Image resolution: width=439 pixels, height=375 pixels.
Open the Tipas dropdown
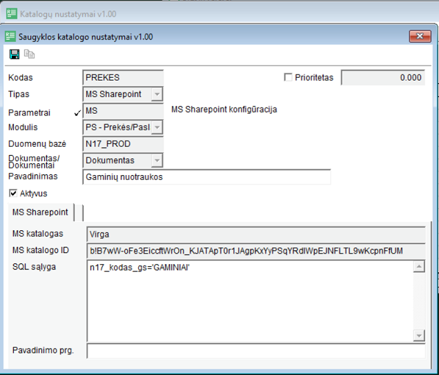click(157, 94)
